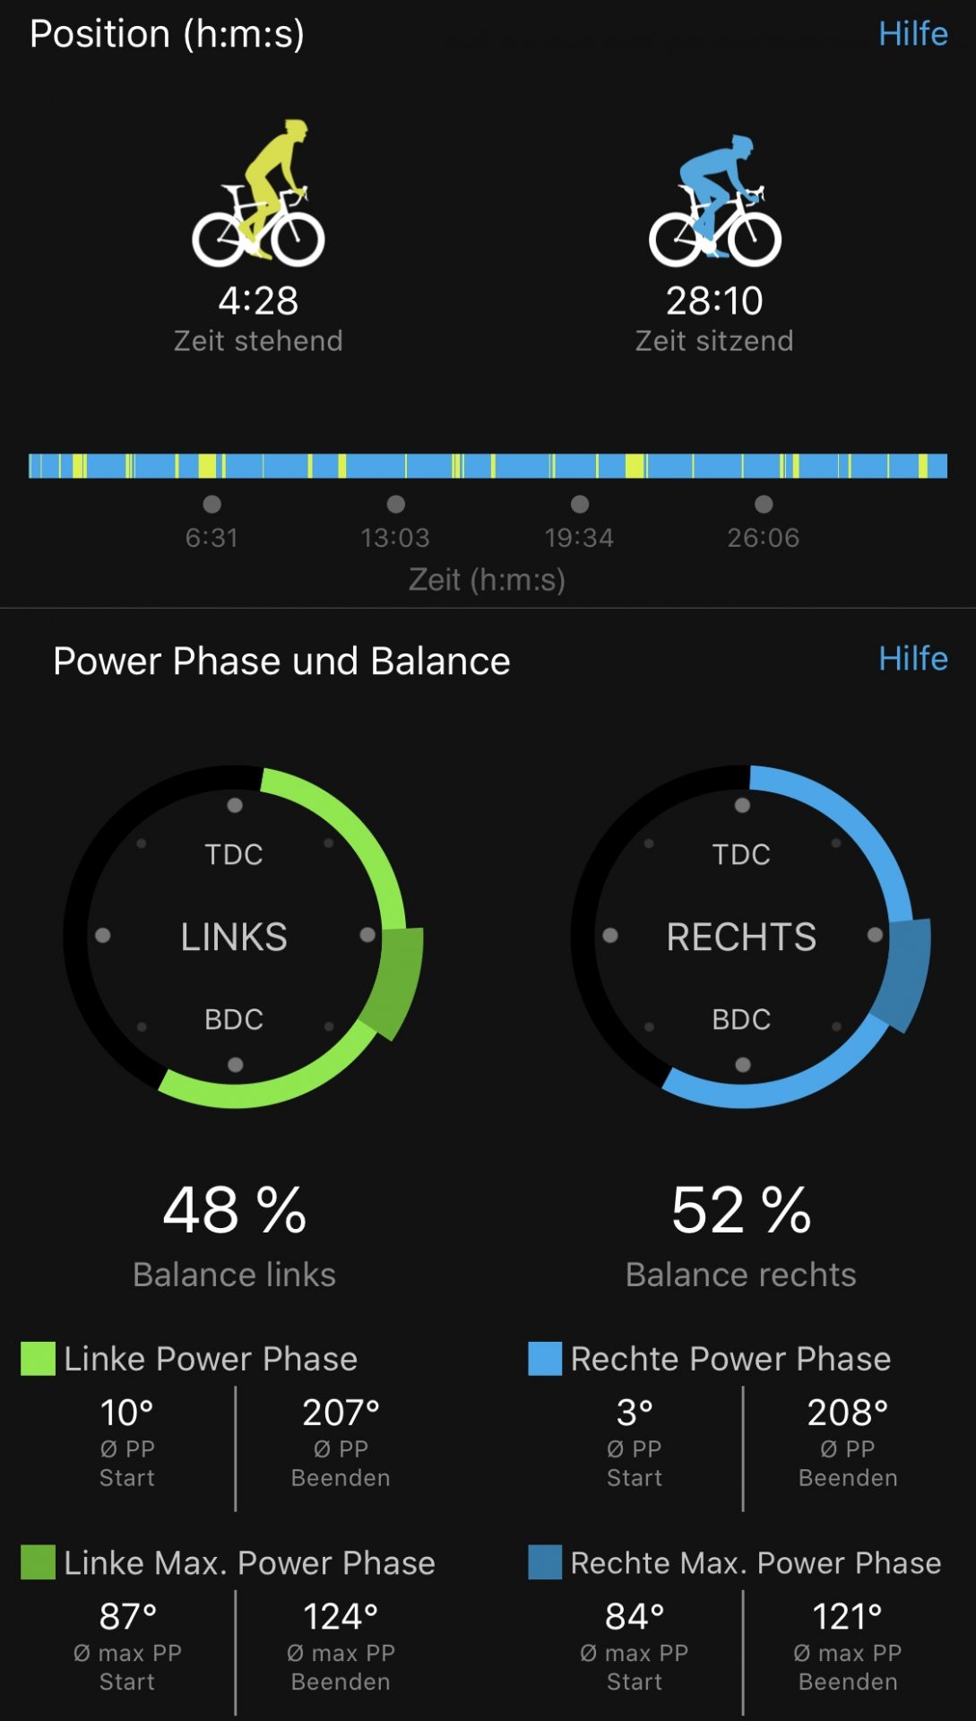Tap the 28:10 Zeit sitzend value
This screenshot has width=976, height=1721.
coord(714,301)
